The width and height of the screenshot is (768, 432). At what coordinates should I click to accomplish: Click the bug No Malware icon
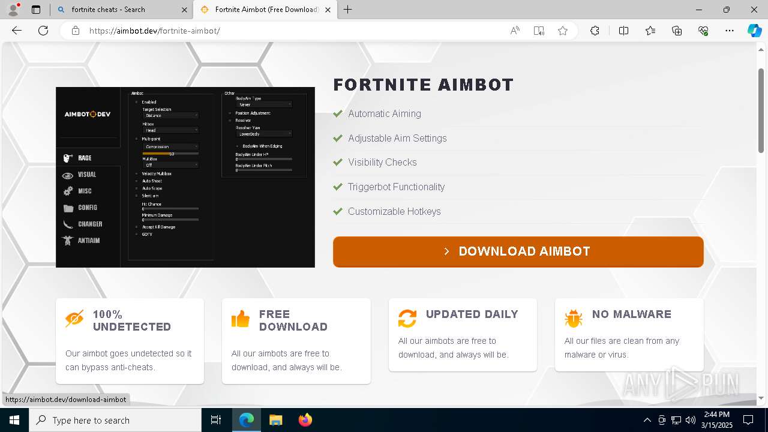(x=574, y=319)
